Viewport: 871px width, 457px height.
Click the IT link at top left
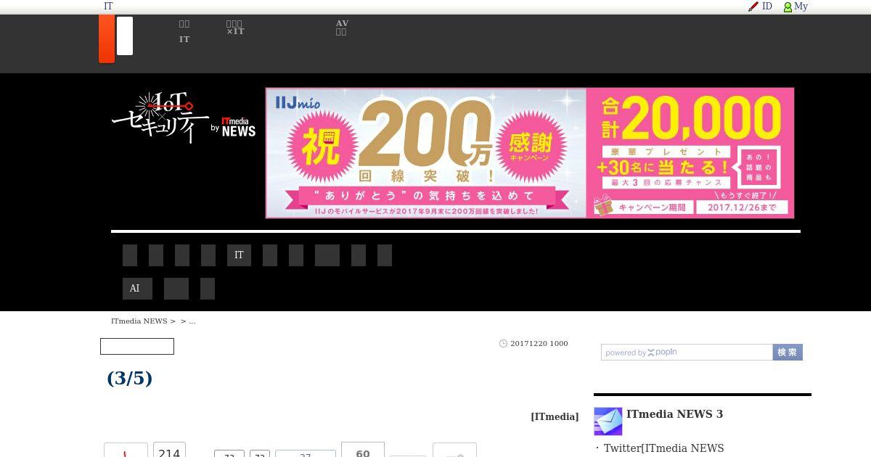point(108,7)
